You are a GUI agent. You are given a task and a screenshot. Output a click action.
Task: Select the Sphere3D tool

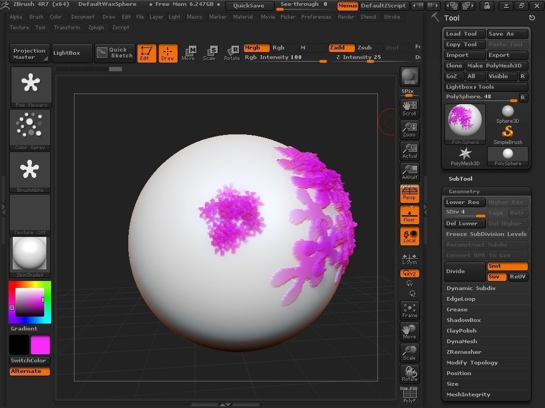(x=507, y=114)
